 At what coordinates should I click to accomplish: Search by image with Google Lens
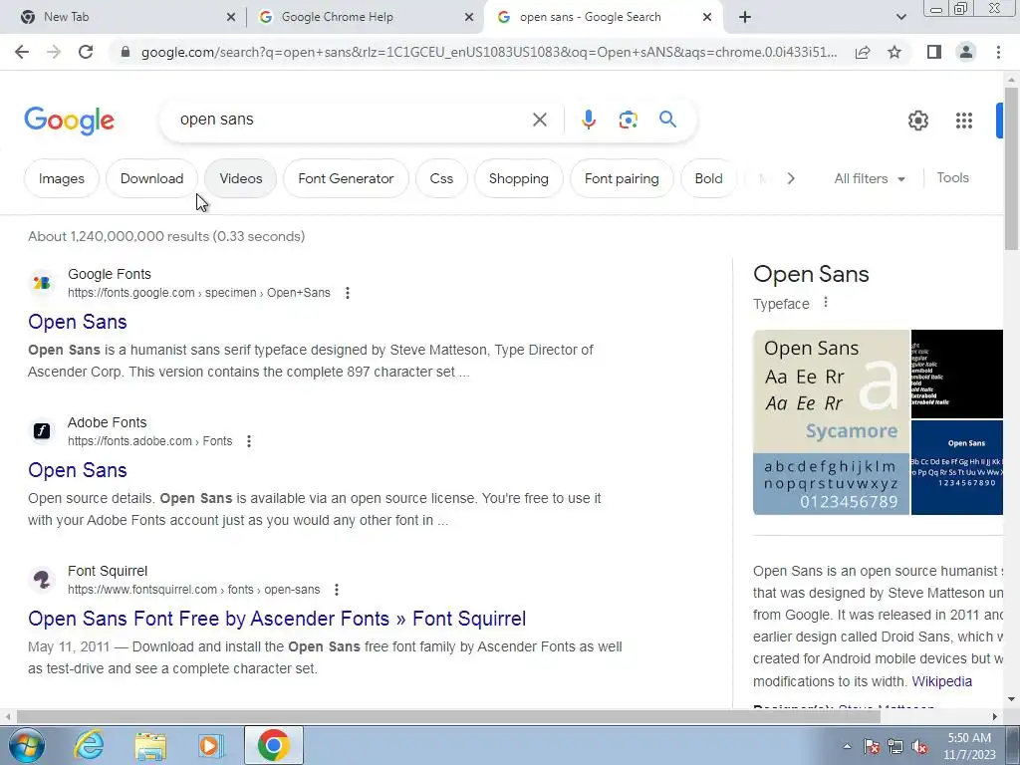click(628, 120)
